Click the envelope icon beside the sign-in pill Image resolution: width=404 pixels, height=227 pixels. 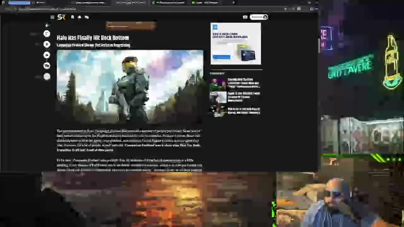coord(245,17)
